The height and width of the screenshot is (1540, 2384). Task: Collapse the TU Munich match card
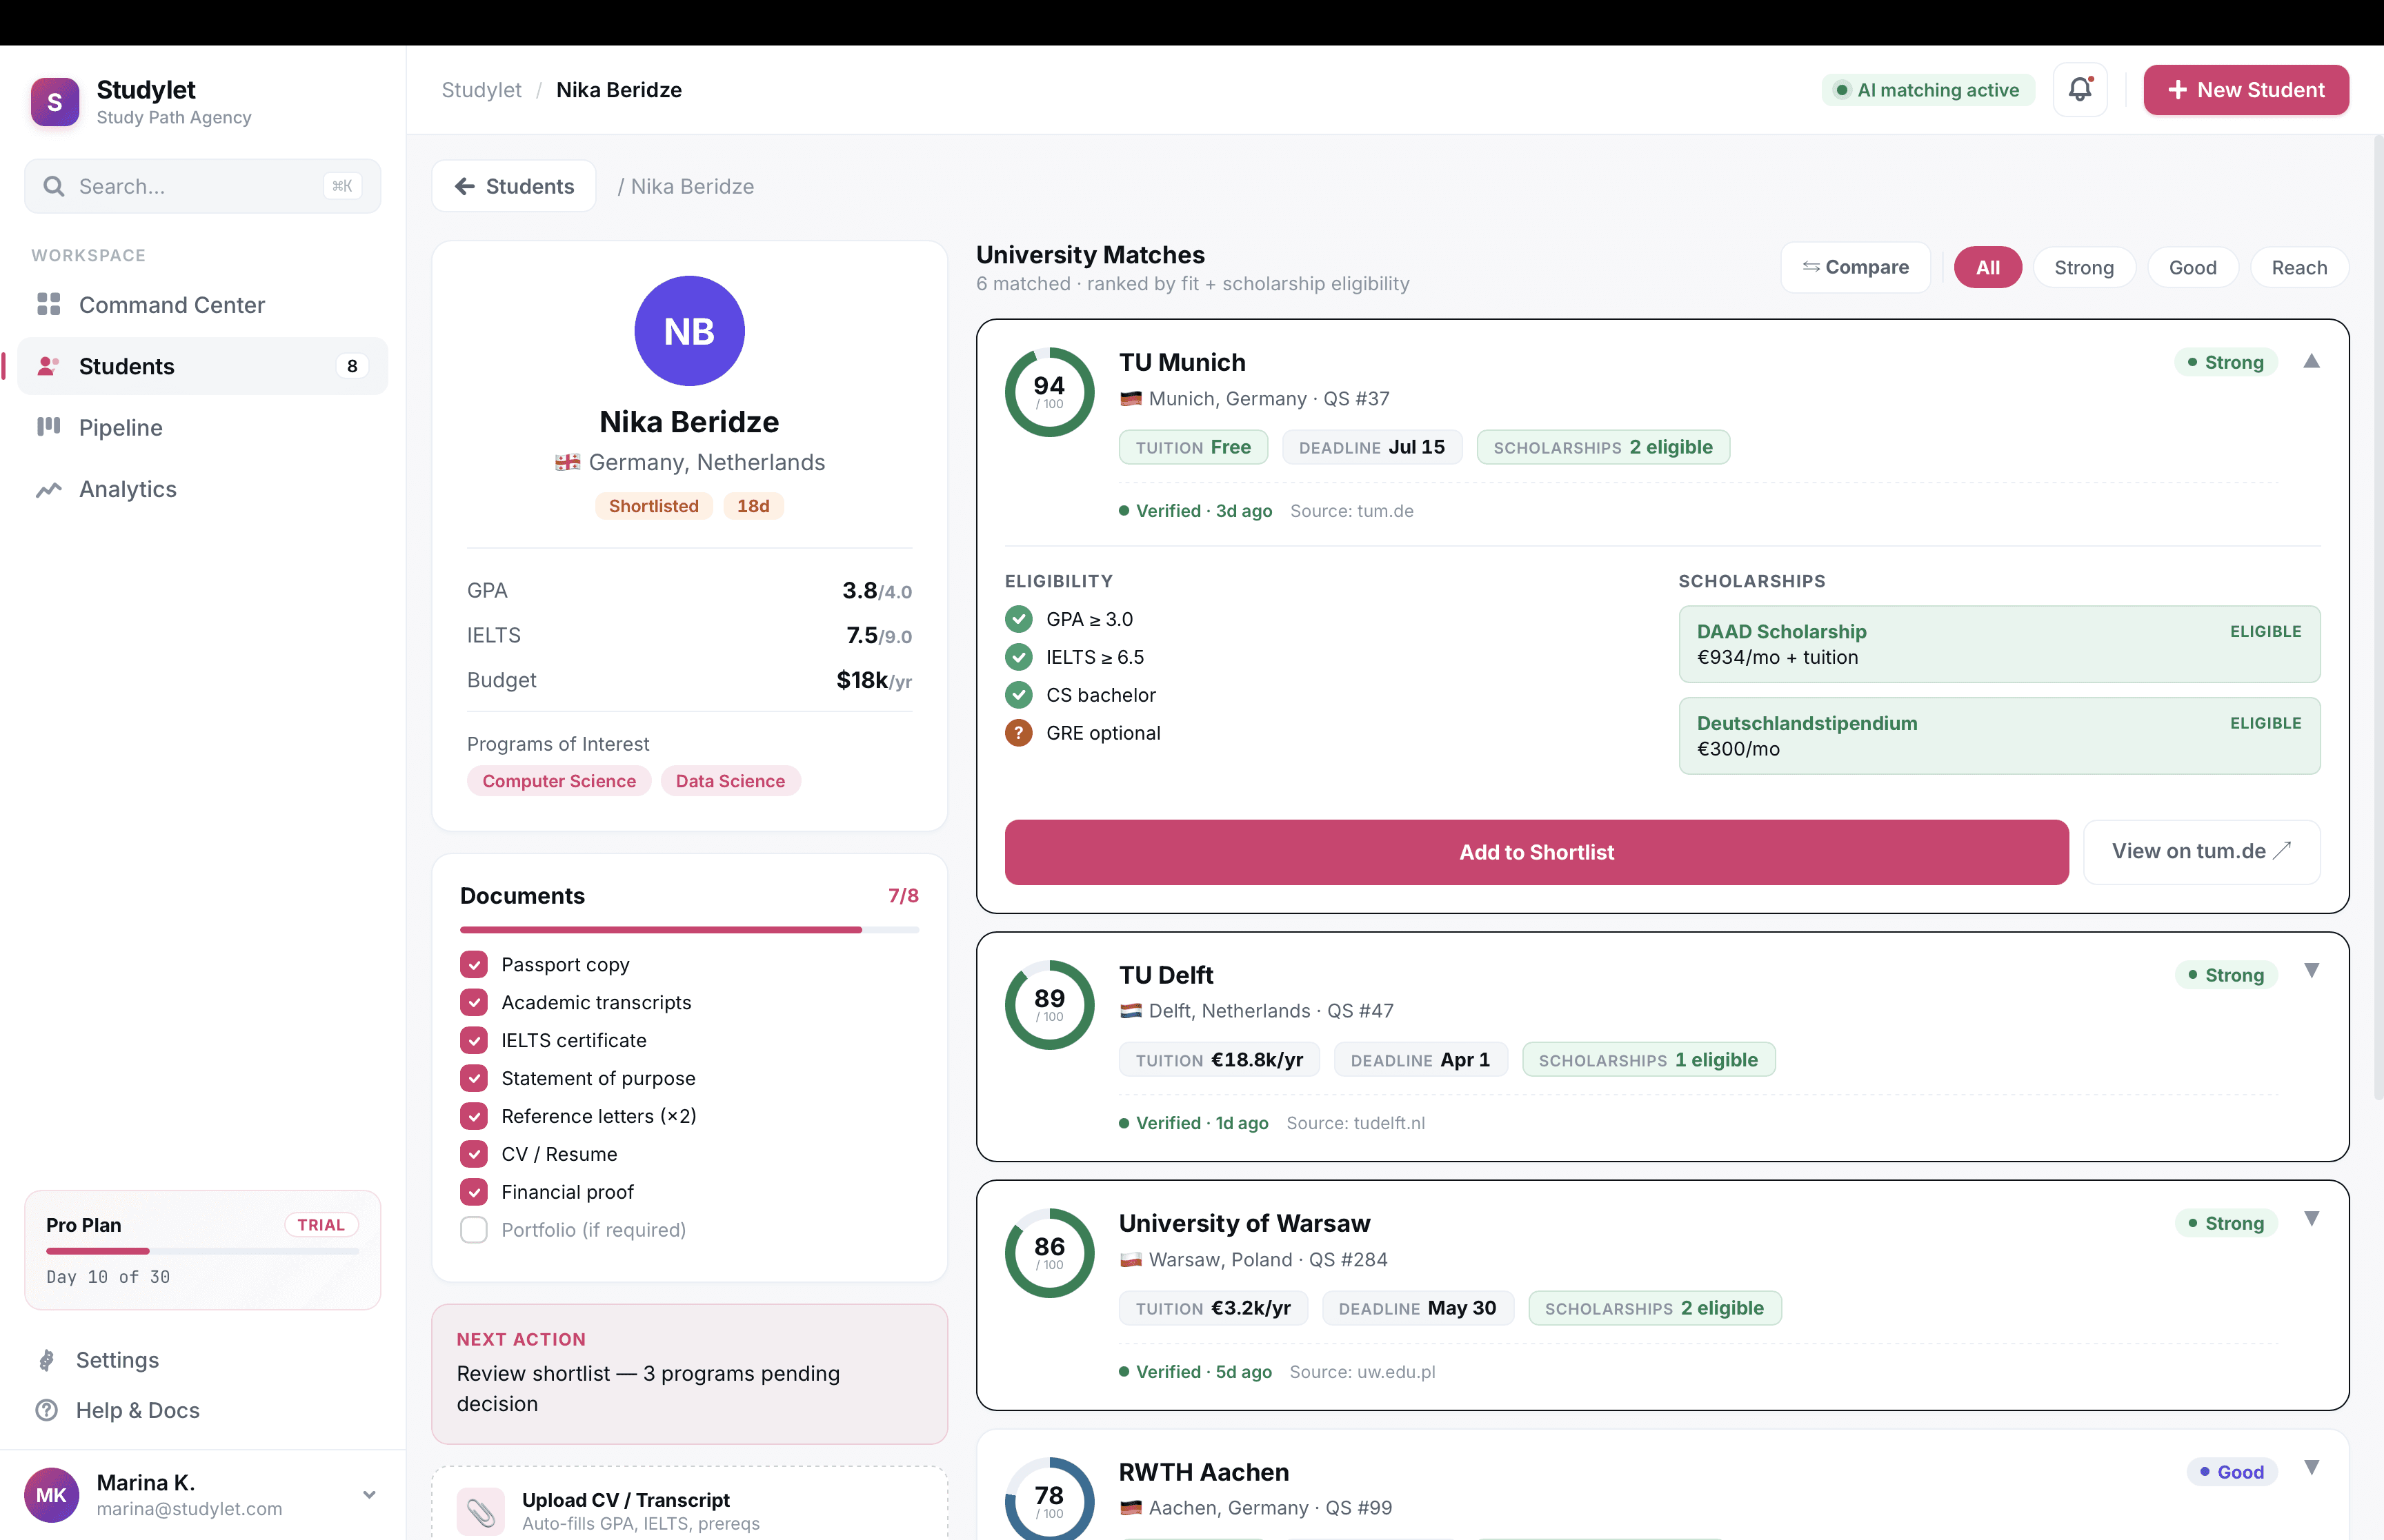coord(2311,362)
